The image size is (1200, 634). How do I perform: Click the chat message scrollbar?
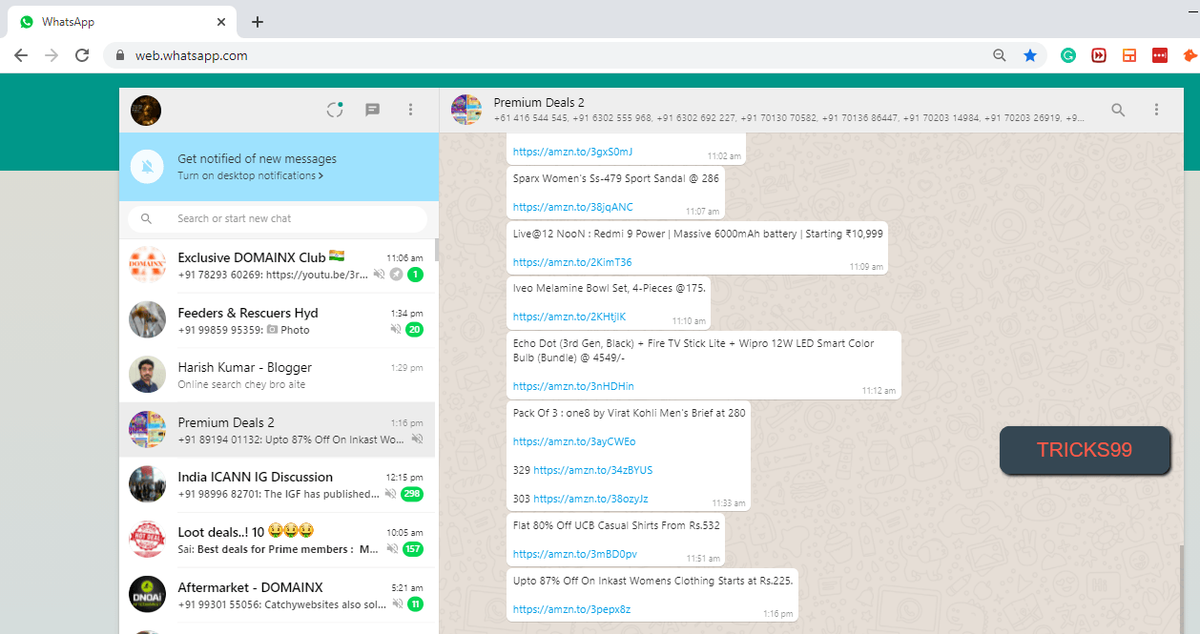1183,589
